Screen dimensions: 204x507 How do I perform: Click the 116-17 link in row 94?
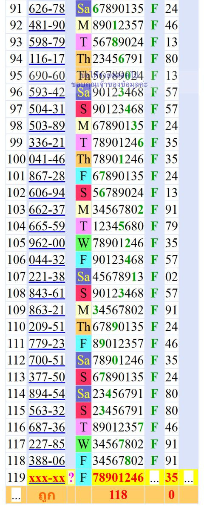click(x=47, y=59)
